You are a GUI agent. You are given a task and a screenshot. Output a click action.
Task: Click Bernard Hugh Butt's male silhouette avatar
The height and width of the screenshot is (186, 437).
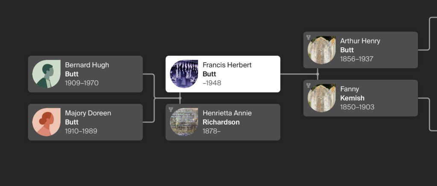(x=46, y=74)
